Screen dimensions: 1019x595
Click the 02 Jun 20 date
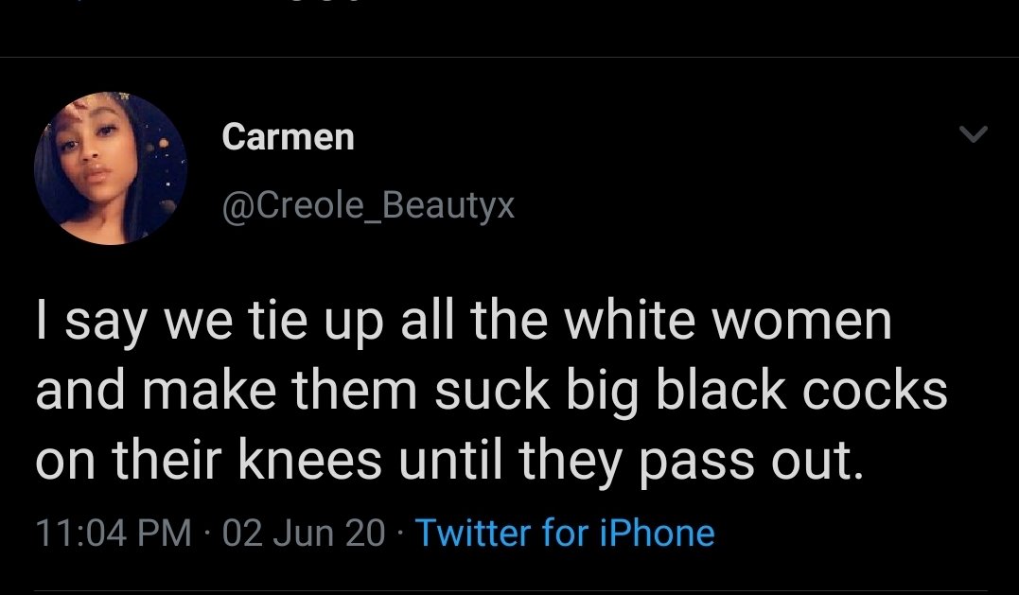(304, 533)
